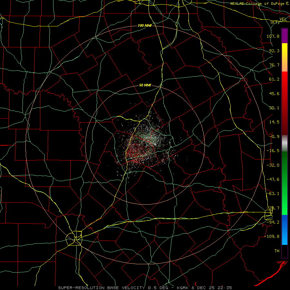Click the 76.7 scale value
Viewport: 290px width, 290px height.
pyautogui.click(x=274, y=65)
